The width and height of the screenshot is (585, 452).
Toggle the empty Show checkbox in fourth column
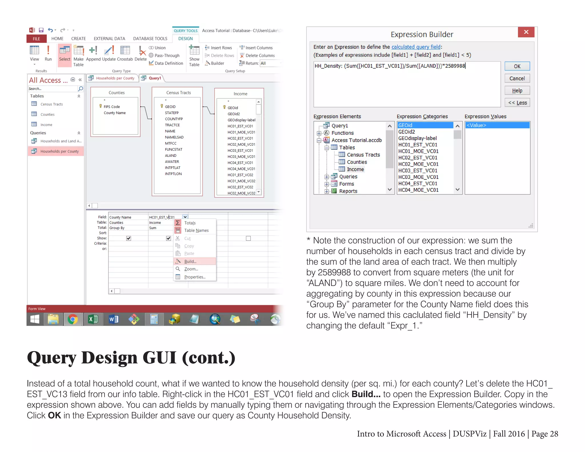(x=248, y=238)
